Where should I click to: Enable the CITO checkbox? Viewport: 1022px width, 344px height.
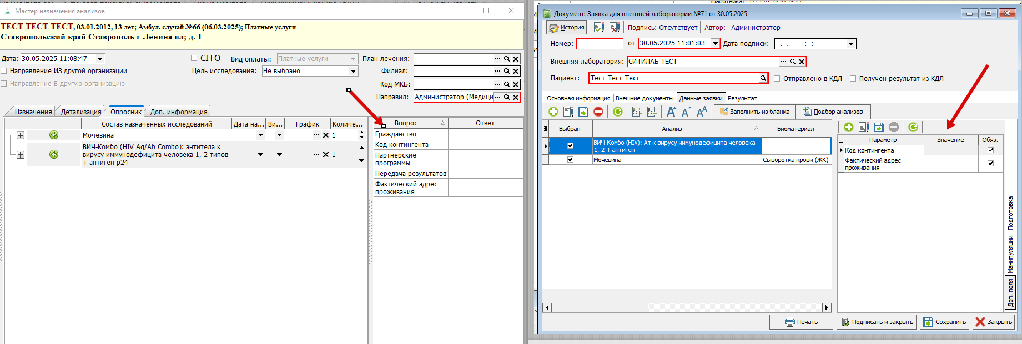pyautogui.click(x=194, y=58)
